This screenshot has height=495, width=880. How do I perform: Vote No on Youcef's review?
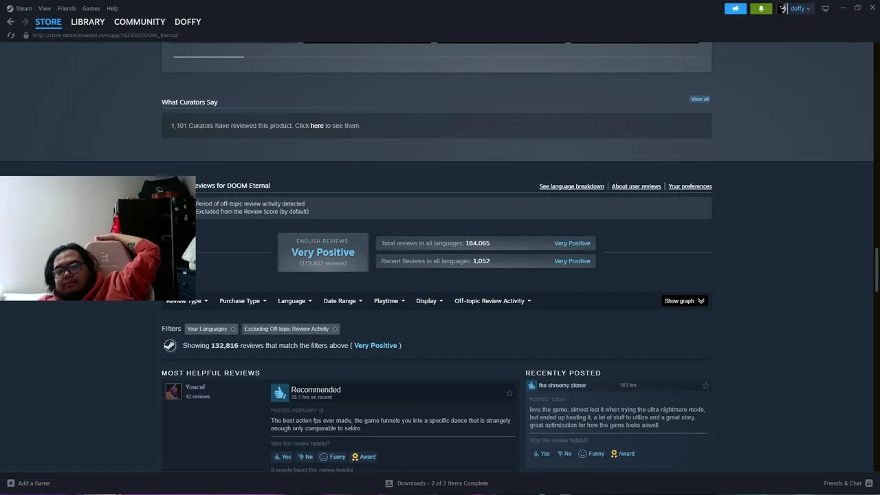[x=305, y=456]
